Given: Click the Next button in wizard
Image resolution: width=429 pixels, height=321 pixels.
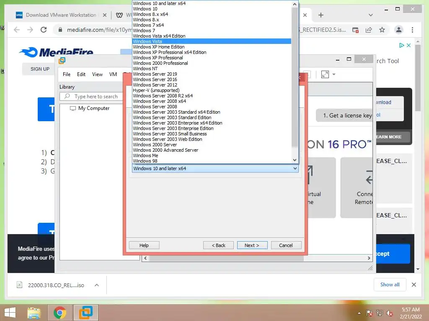Looking at the screenshot, I should [252, 245].
